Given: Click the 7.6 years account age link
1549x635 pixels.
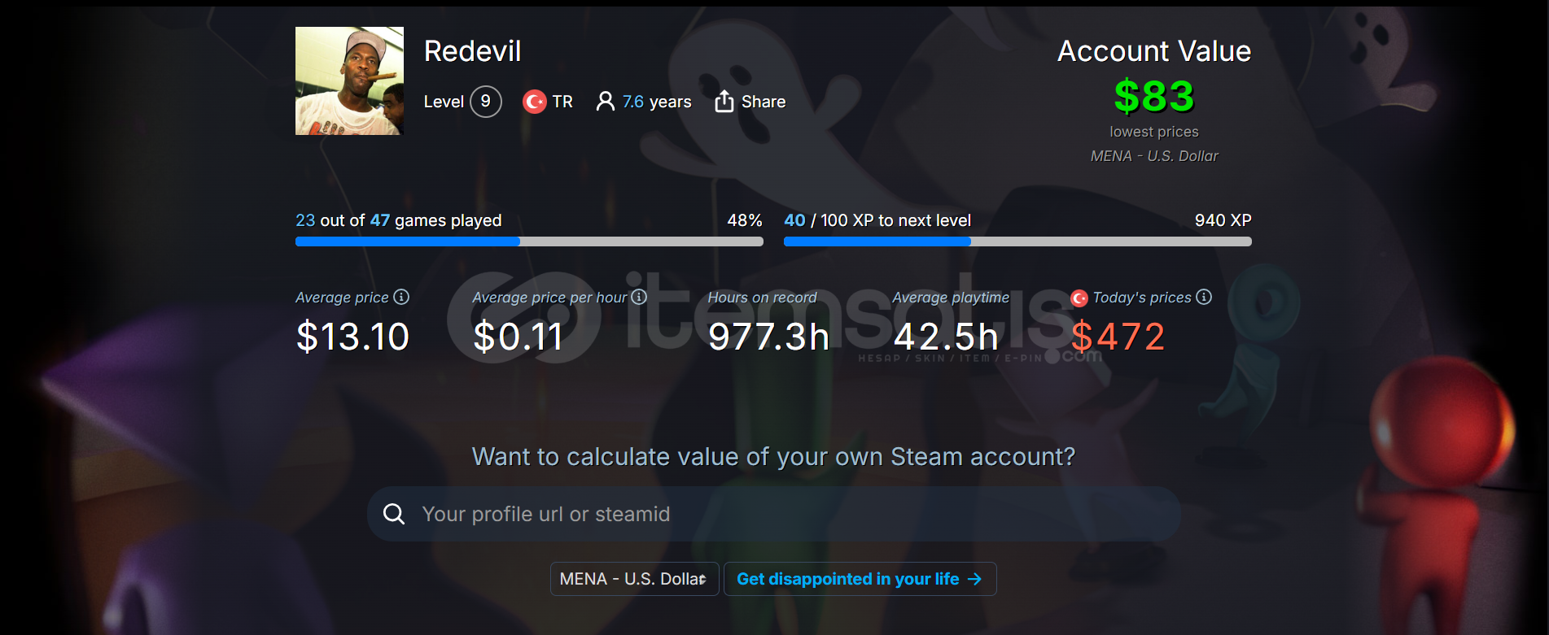Looking at the screenshot, I should point(657,102).
